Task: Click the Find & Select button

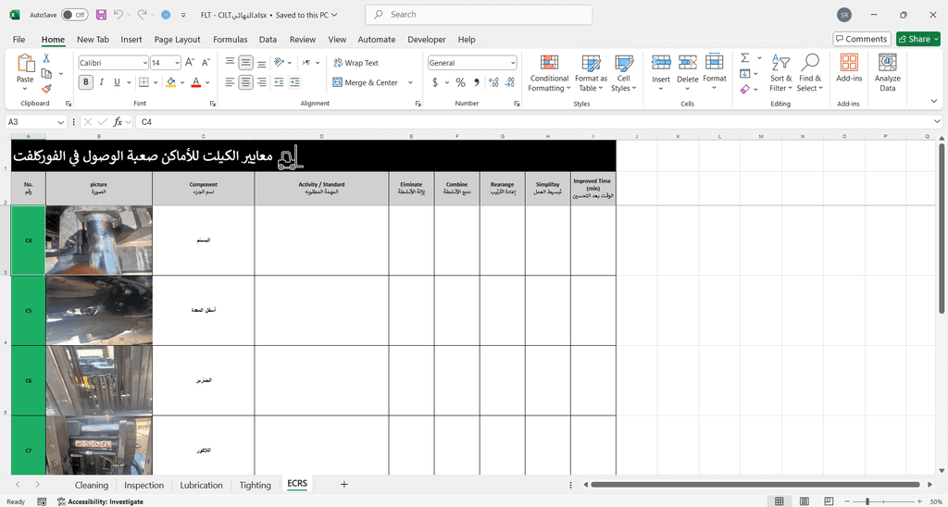Action: pyautogui.click(x=809, y=72)
